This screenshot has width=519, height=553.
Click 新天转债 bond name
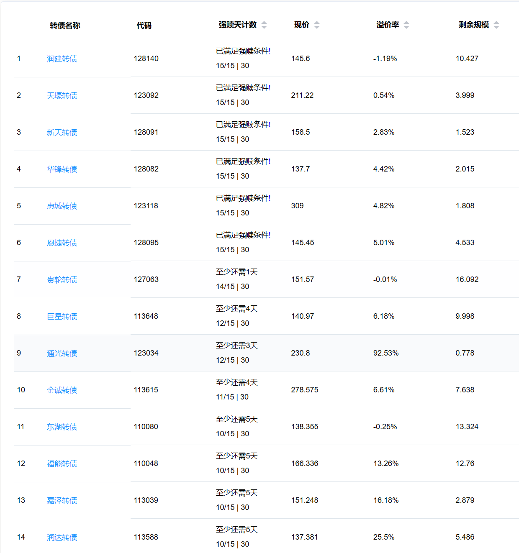tap(62, 133)
